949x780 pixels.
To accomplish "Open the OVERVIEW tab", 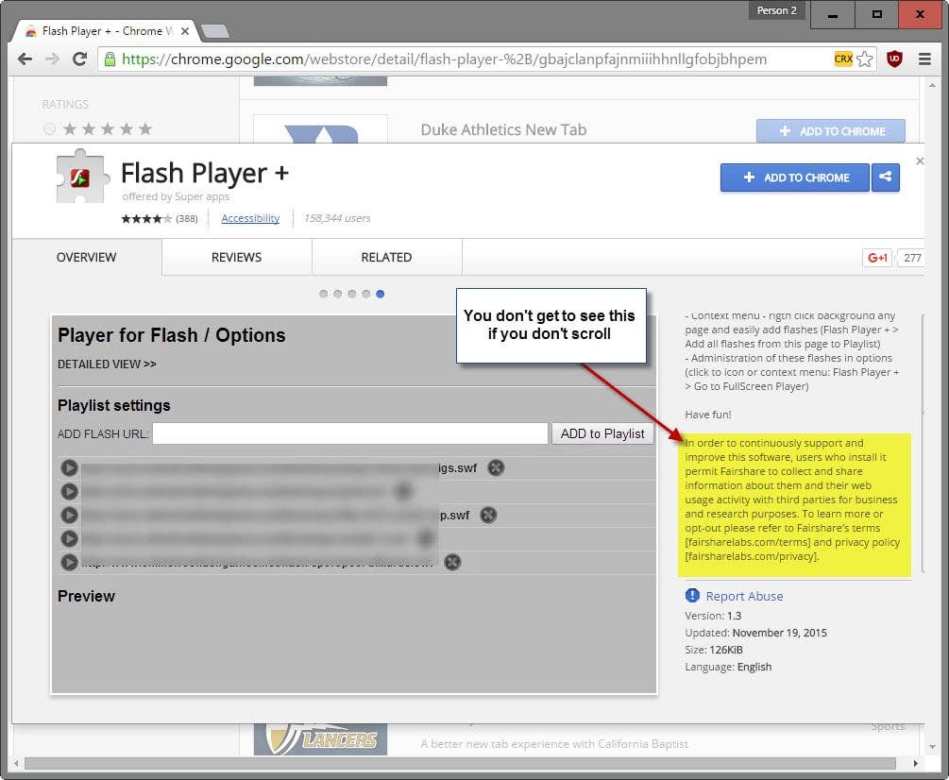I will point(87,257).
